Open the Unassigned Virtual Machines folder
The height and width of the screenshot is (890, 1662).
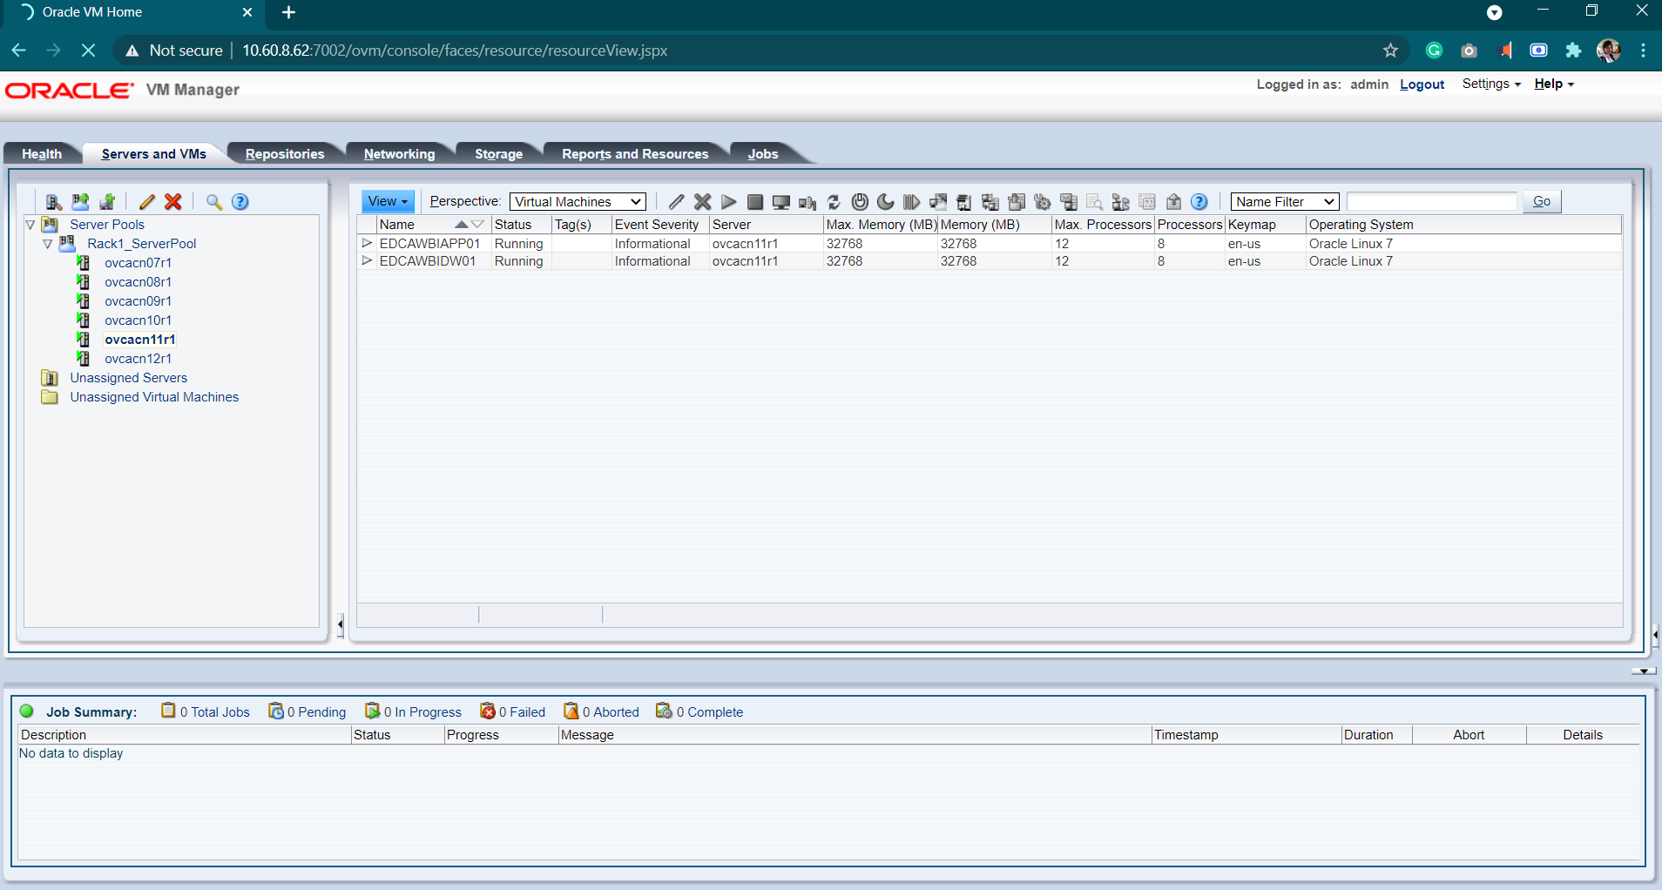(x=154, y=397)
